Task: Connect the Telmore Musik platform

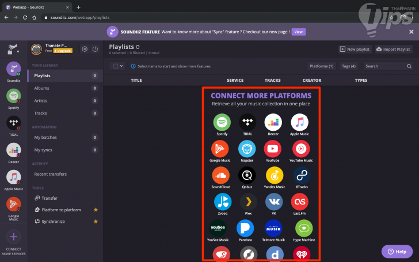Action: (x=273, y=228)
